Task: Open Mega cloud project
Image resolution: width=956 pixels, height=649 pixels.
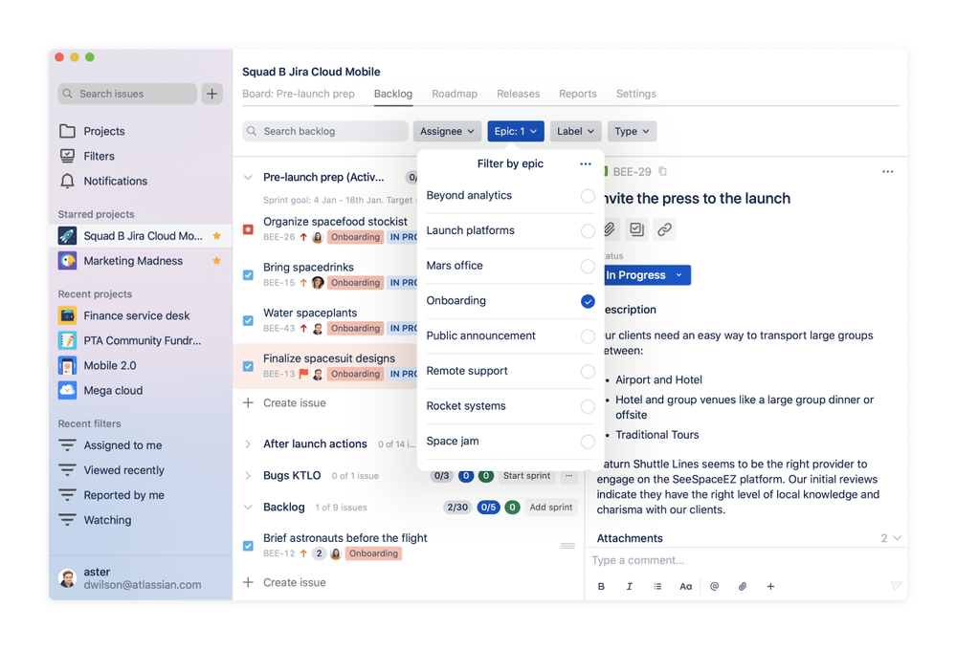Action: pos(113,390)
